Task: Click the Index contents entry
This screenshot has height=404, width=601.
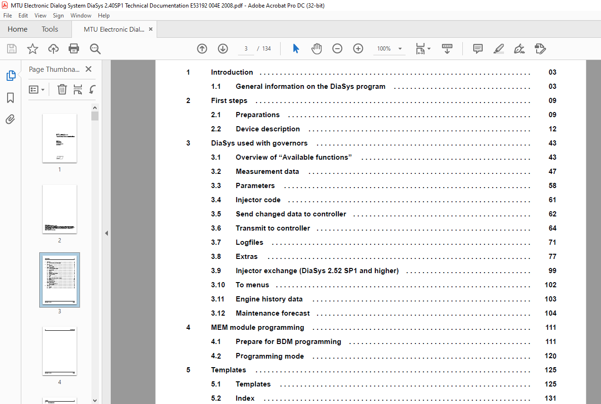Action: pyautogui.click(x=245, y=398)
